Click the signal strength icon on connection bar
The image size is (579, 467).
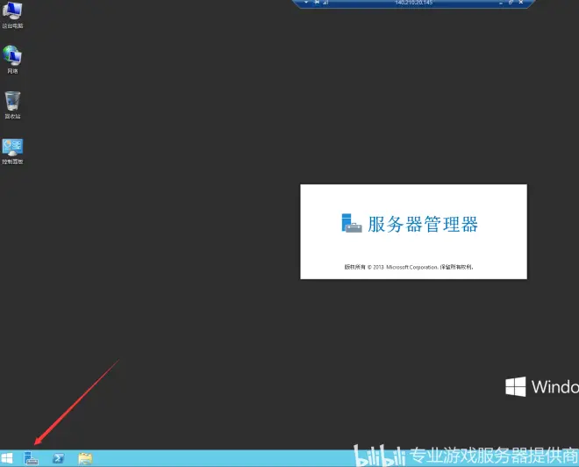[325, 3]
